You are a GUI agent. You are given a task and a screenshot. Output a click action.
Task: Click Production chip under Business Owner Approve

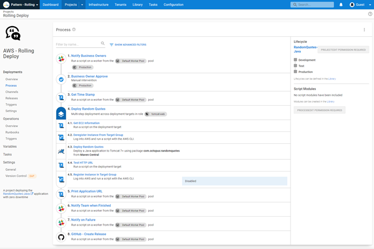pyautogui.click(x=82, y=85)
